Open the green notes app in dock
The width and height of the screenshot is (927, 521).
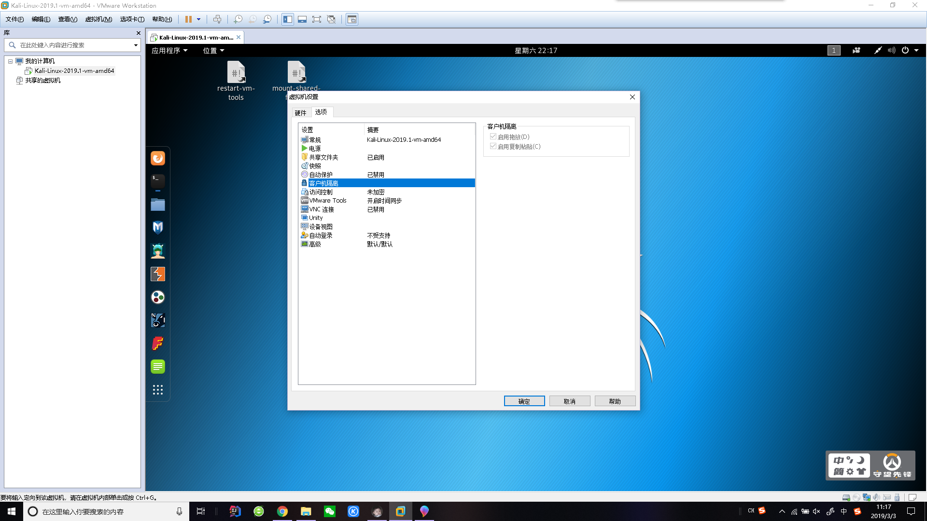tap(158, 367)
